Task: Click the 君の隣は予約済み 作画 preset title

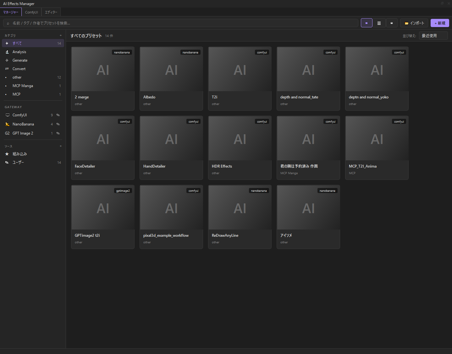Action: 299,166
